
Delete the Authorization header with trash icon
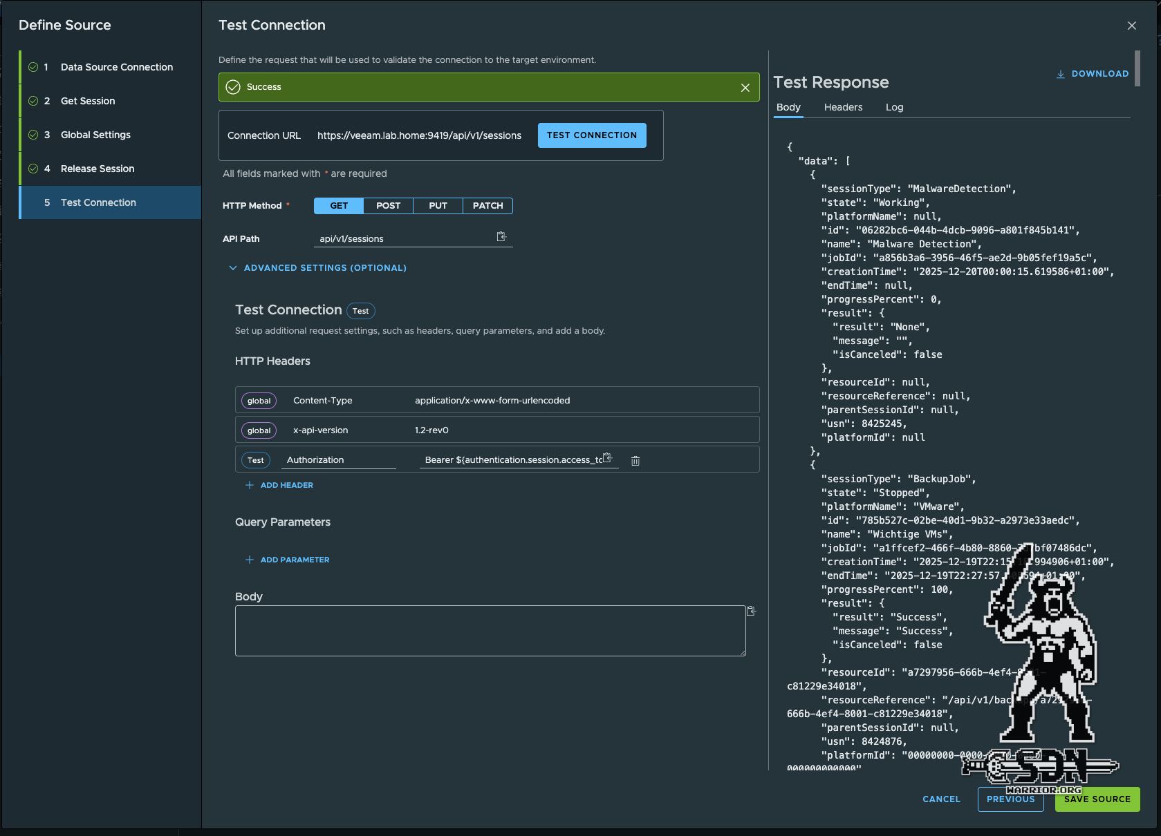(635, 461)
